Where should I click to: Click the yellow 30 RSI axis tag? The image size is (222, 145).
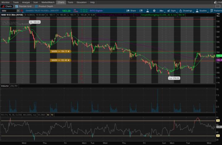(x=218, y=136)
